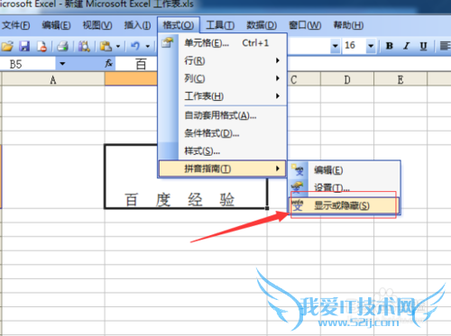Open the Name Box dropdown arrow
This screenshot has width=451, height=336.
[62, 64]
